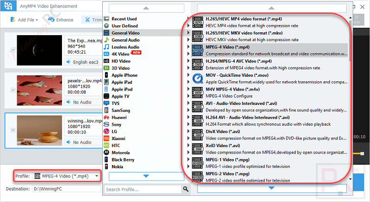Choose MPEG-4 Video (*.mp4) format entry

pyautogui.click(x=270, y=50)
